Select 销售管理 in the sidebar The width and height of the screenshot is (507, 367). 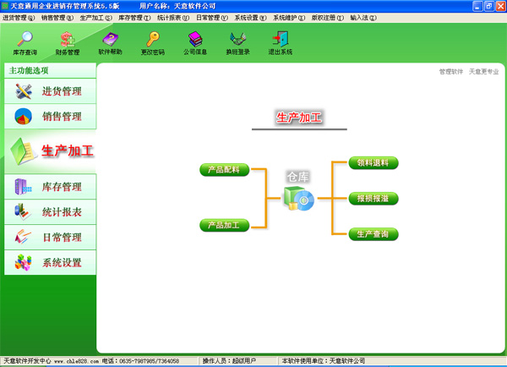[49, 117]
